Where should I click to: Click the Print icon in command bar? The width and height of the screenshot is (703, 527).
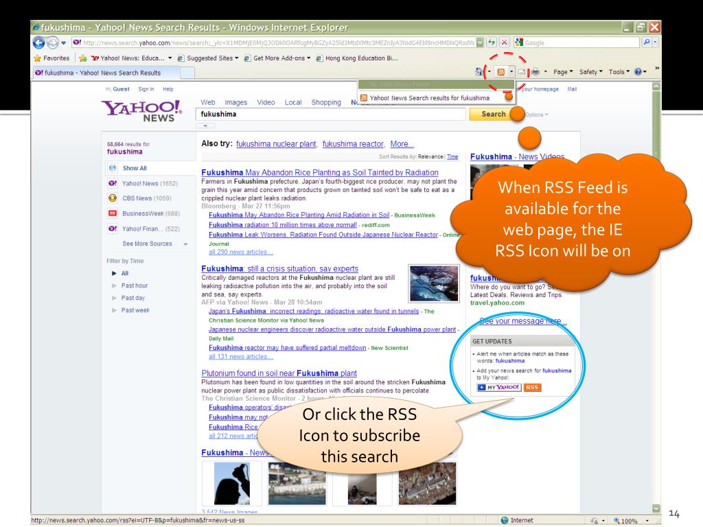(x=535, y=71)
